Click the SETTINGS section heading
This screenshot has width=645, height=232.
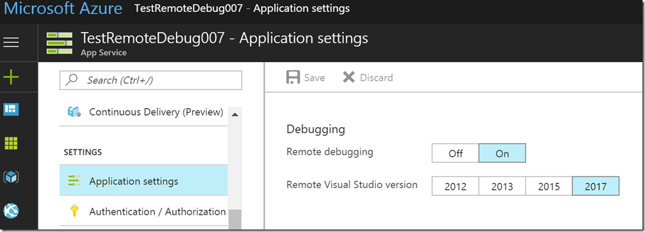pos(83,152)
